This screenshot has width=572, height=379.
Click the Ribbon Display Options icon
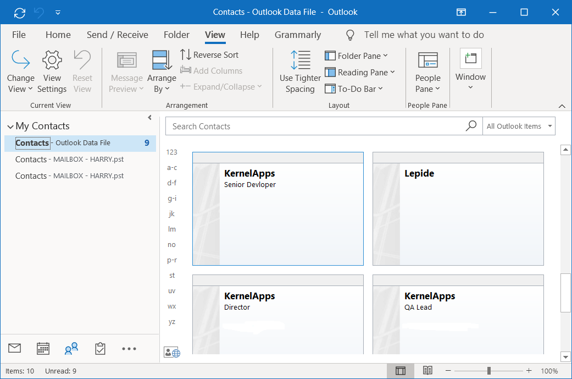pos(461,13)
